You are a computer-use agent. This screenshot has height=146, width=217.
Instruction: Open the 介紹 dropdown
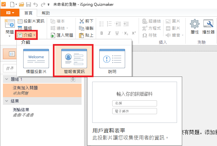(26, 35)
